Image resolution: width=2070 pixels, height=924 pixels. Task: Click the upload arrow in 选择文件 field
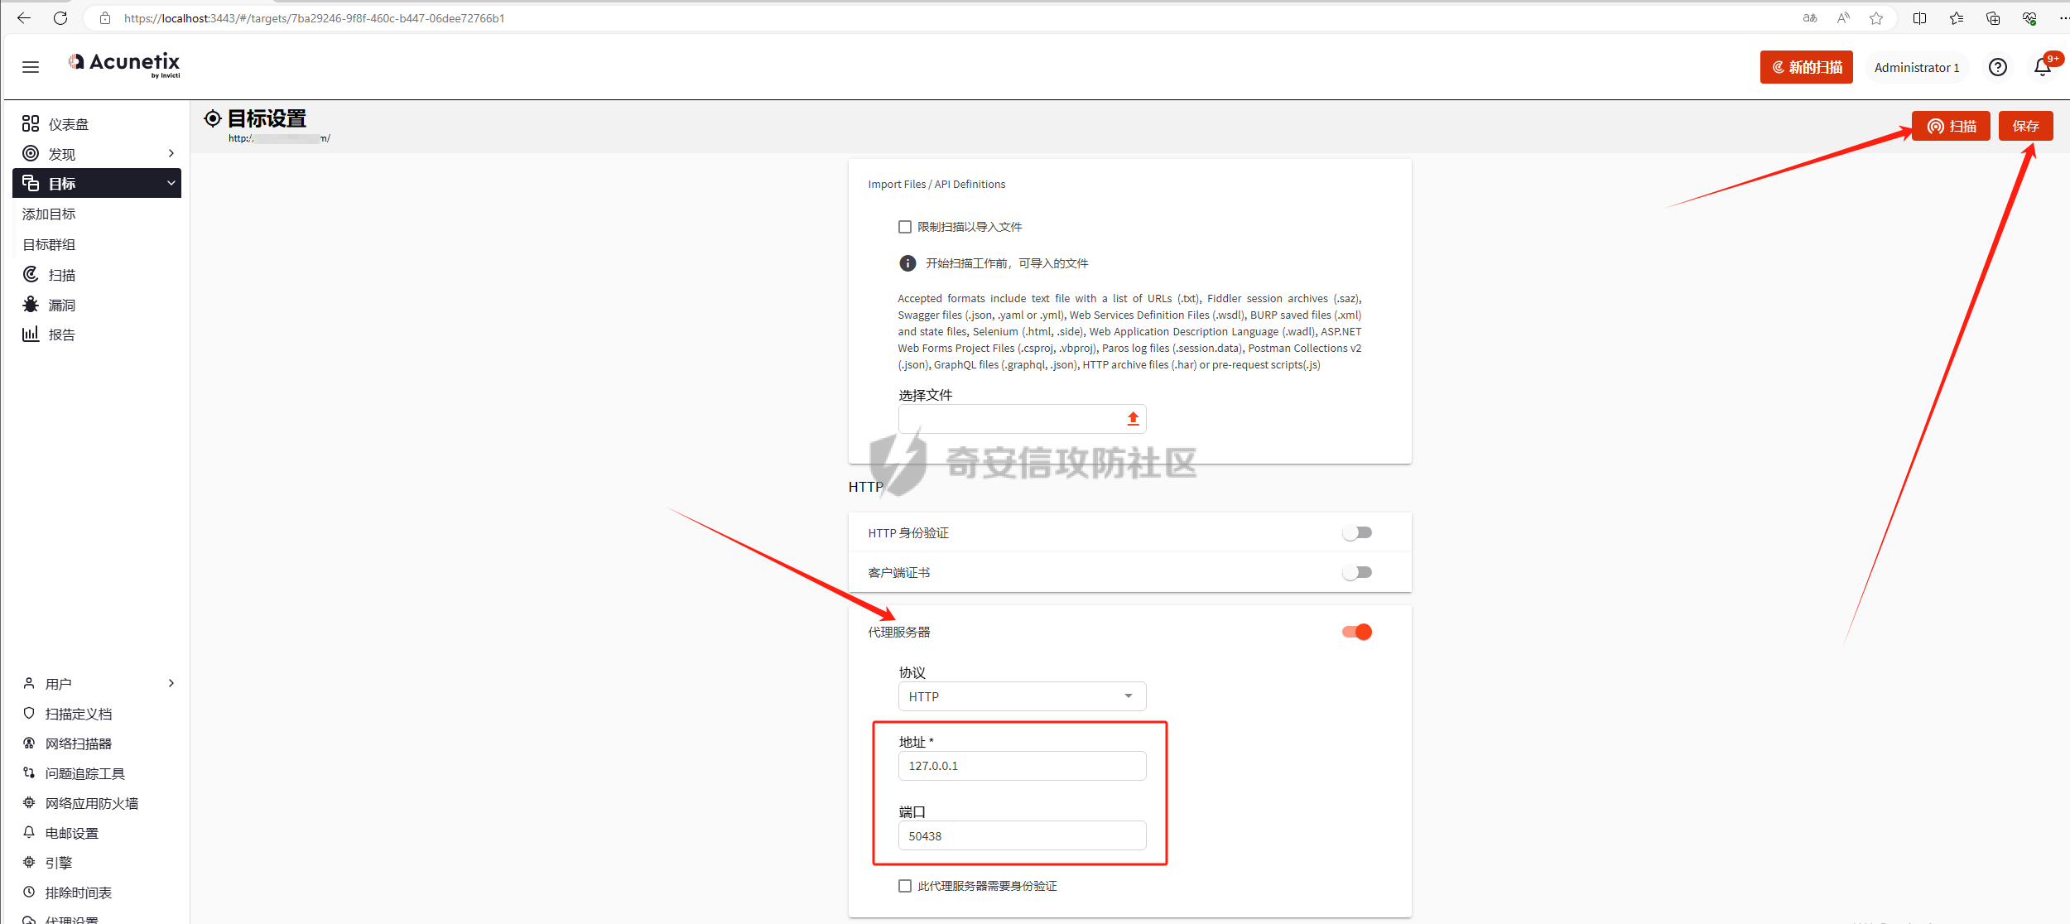tap(1133, 419)
